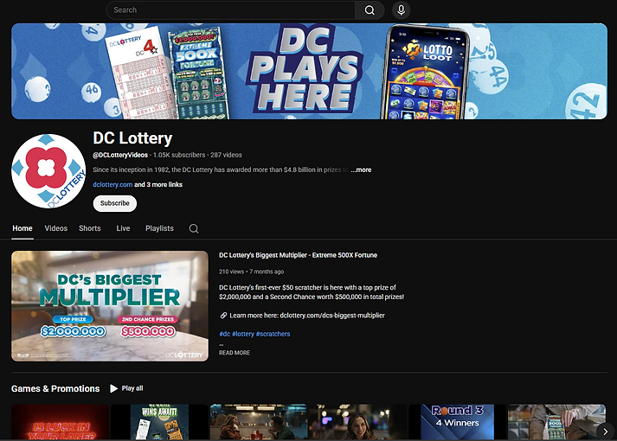
Task: Click the Play all triangle icon
Action: click(113, 388)
